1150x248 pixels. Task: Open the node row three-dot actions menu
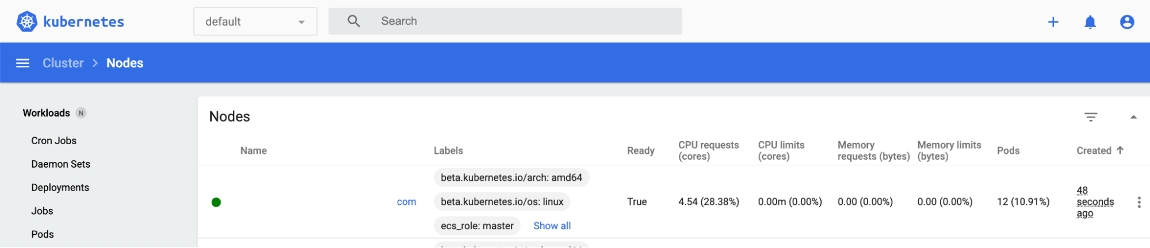1138,202
